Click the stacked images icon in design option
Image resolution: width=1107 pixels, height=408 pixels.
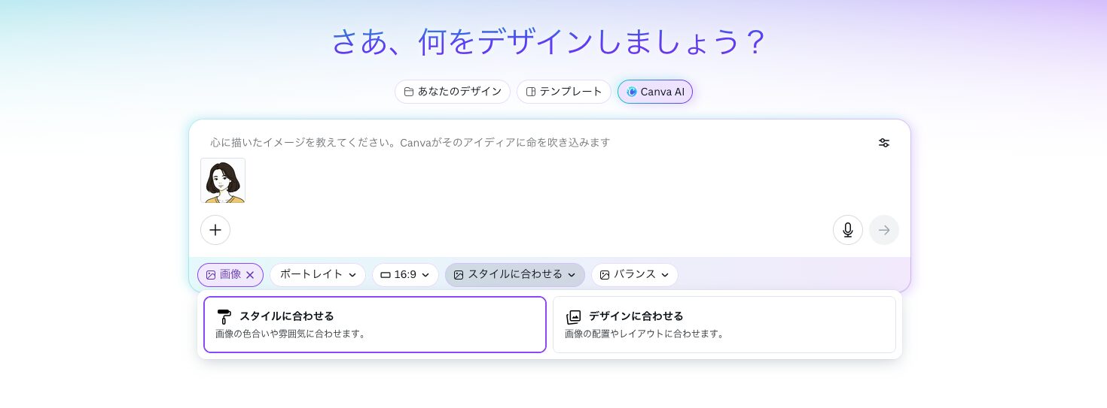tap(574, 316)
